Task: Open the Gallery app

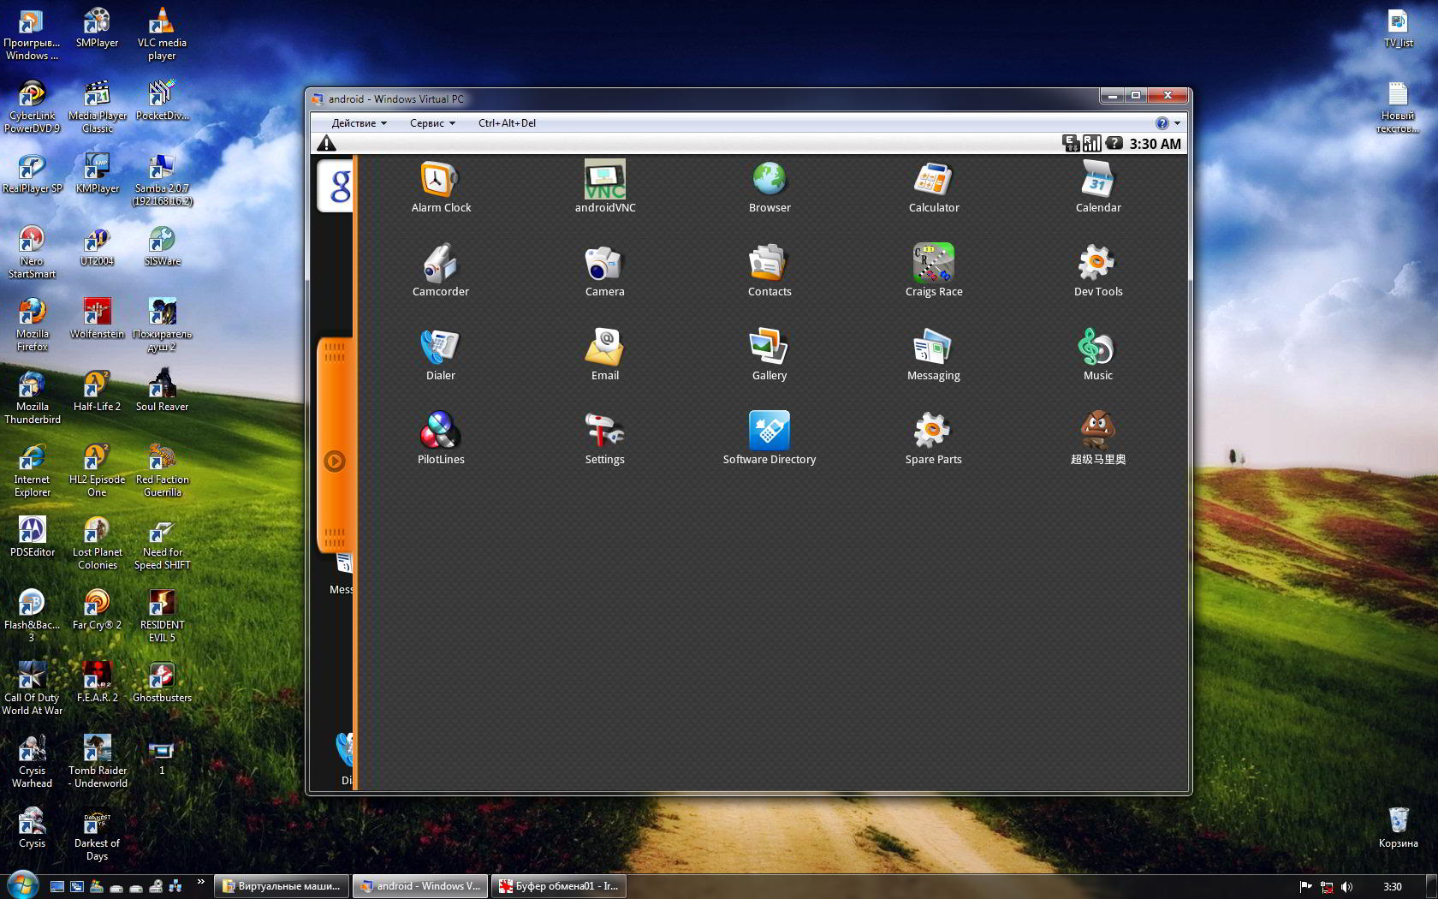Action: [x=770, y=354]
